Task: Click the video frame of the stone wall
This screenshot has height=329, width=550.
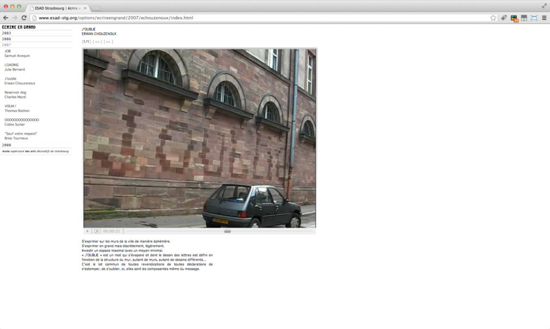Action: pyautogui.click(x=199, y=138)
